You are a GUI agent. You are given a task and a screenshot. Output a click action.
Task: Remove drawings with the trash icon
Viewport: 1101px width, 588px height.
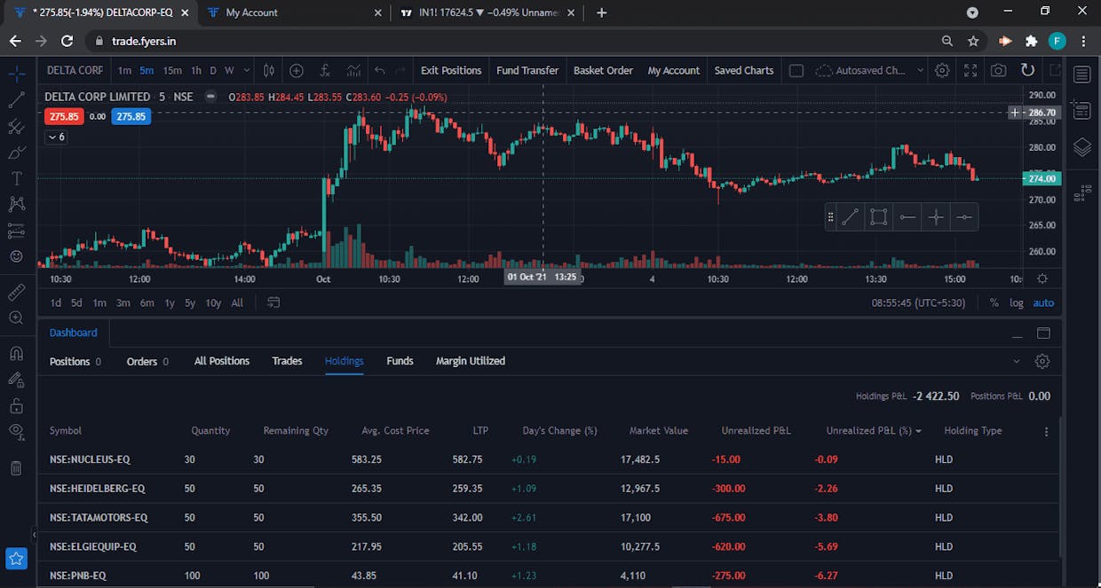coord(16,467)
